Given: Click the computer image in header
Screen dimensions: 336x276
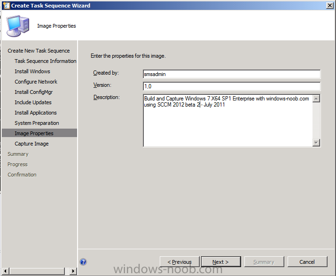Looking at the screenshot, I should click(x=18, y=26).
